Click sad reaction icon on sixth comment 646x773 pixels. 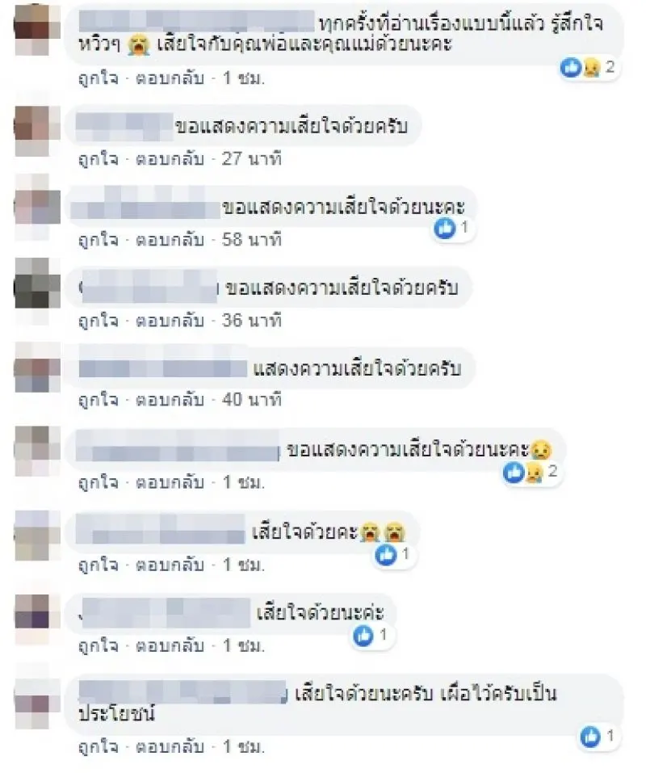pyautogui.click(x=533, y=473)
